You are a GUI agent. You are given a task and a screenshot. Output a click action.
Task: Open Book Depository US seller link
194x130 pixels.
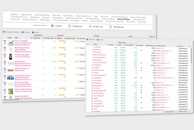click(100, 75)
